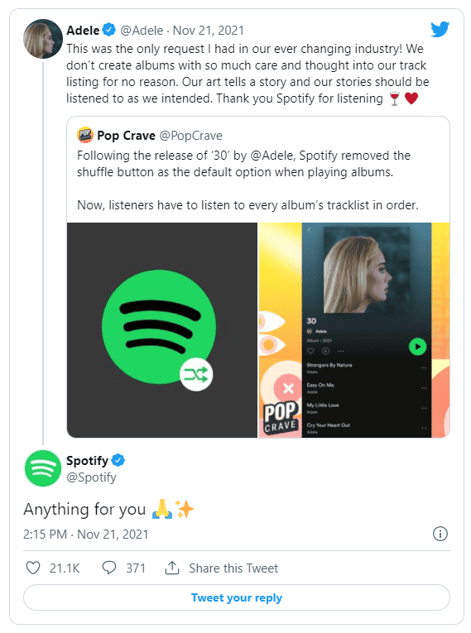Like the tweet with heart icon
471x633 pixels.
pos(33,568)
